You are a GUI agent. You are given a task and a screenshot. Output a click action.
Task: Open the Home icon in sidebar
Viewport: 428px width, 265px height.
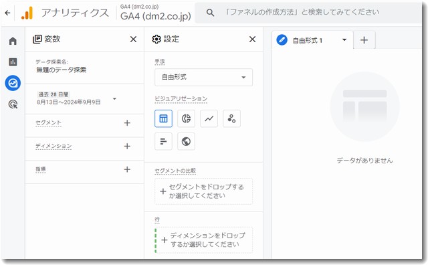[x=13, y=41]
